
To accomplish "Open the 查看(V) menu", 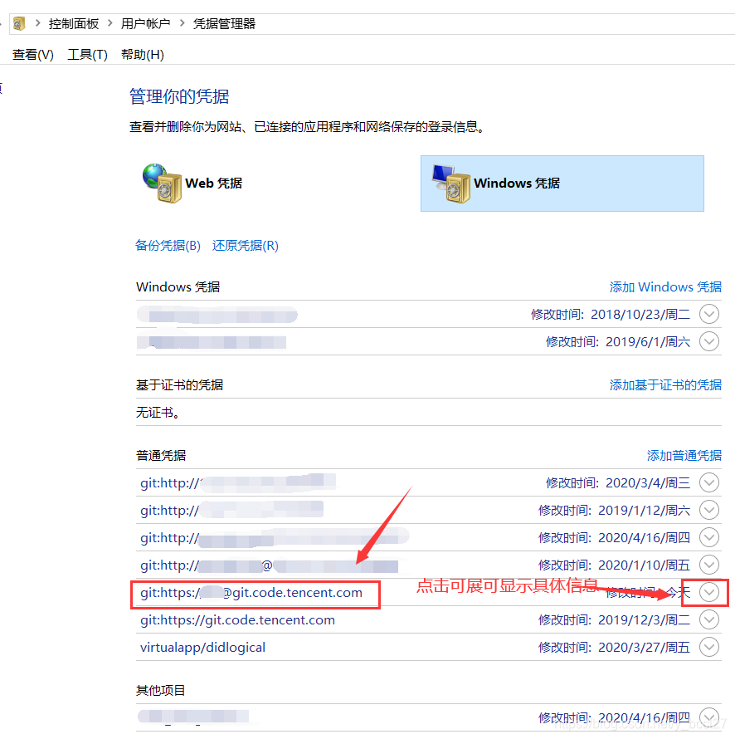I will pyautogui.click(x=32, y=54).
